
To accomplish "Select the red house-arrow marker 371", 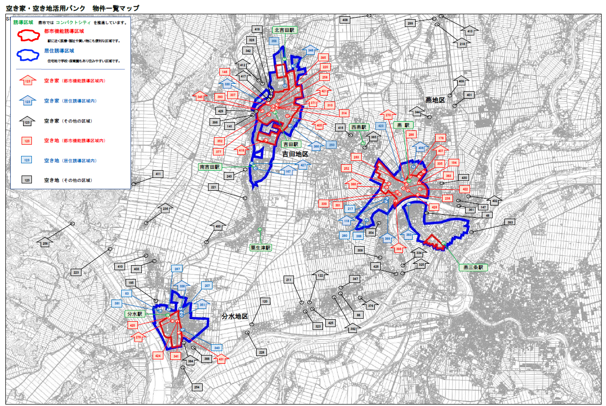I will pyautogui.click(x=313, y=102).
